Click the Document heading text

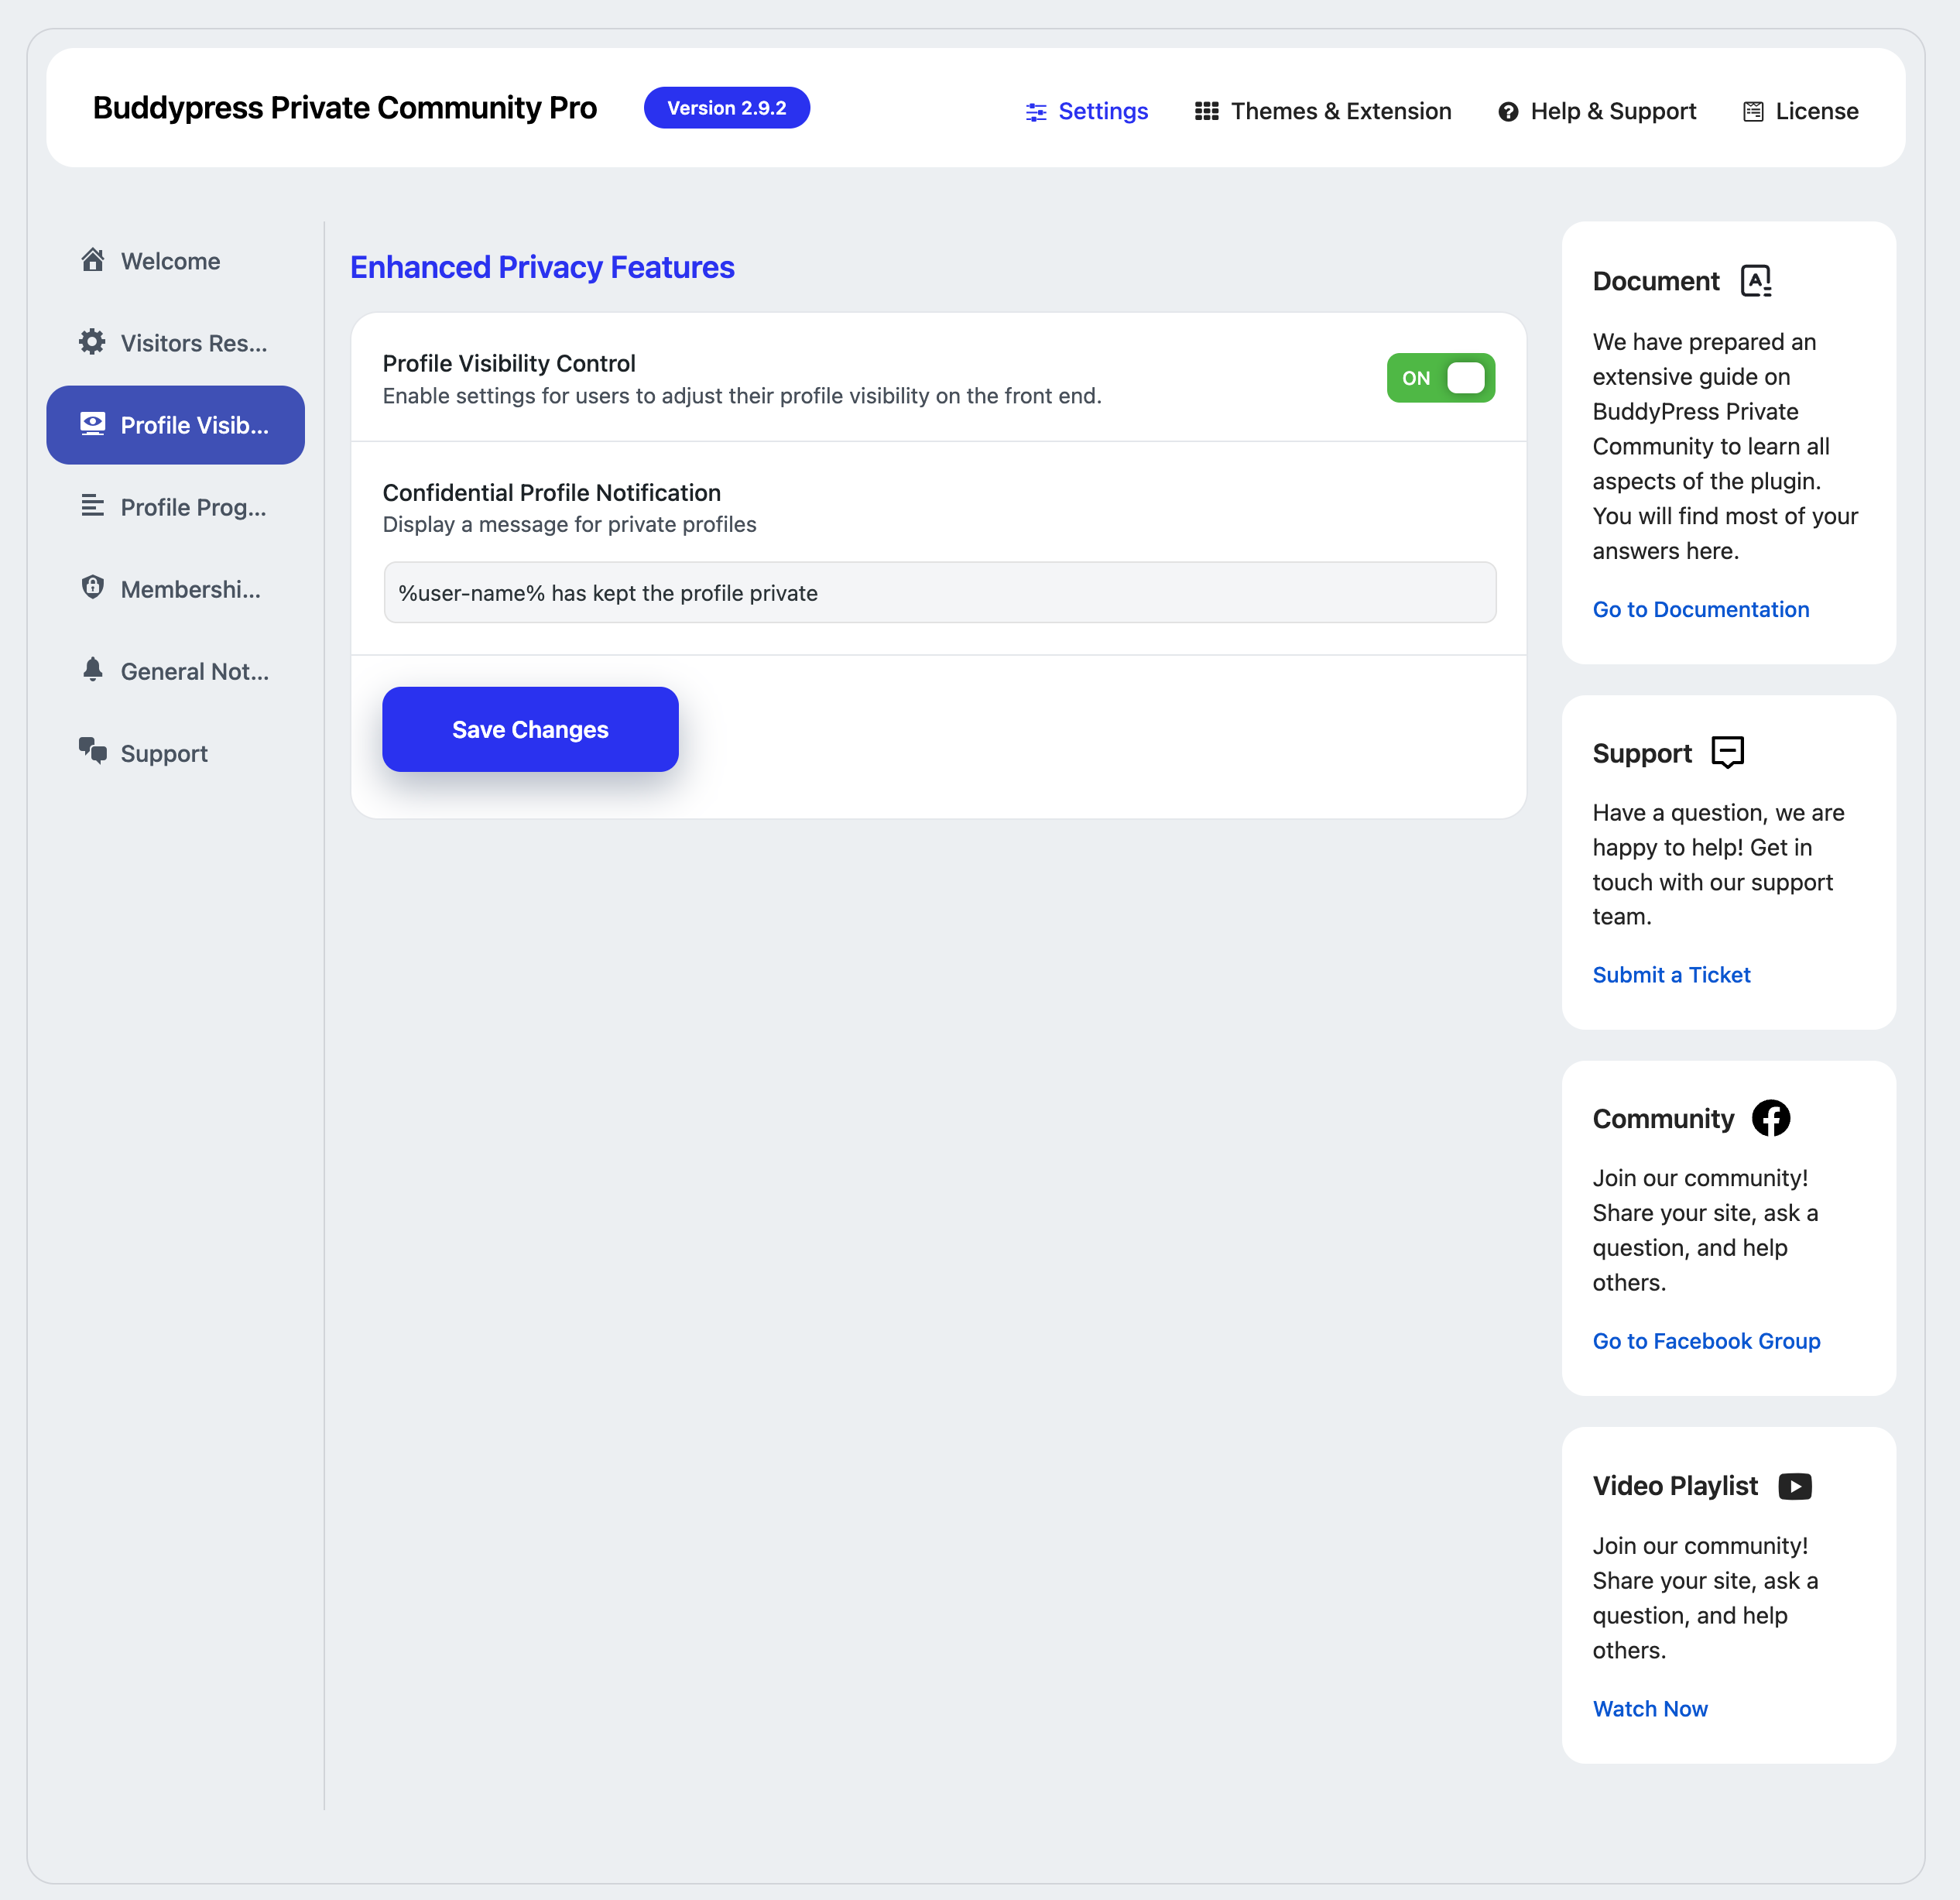[1656, 281]
